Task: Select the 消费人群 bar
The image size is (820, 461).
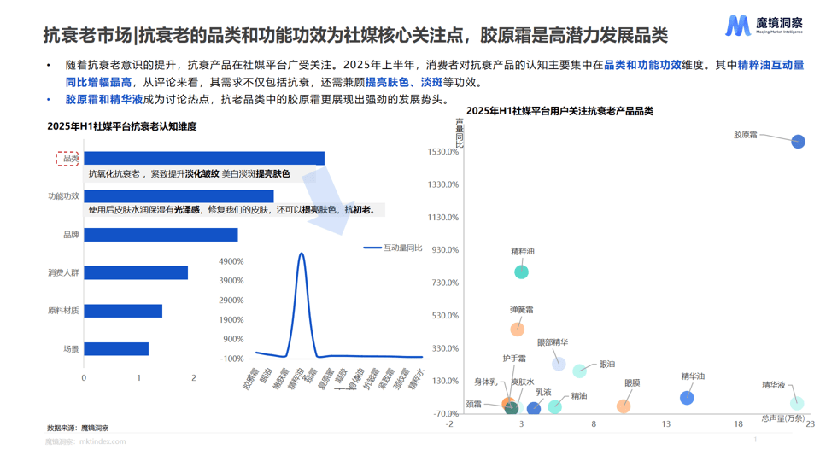Action: [x=135, y=273]
